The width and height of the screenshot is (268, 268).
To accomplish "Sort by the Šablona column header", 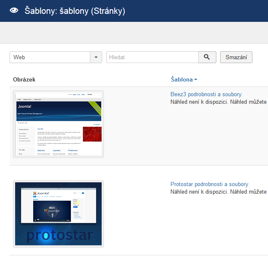I will [x=181, y=79].
